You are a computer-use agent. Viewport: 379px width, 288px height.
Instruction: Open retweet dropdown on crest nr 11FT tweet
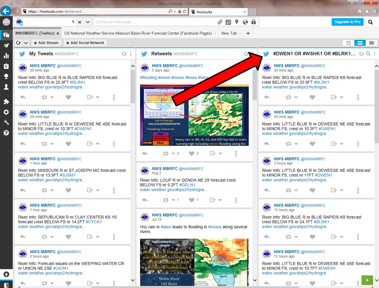(x=295, y=191)
